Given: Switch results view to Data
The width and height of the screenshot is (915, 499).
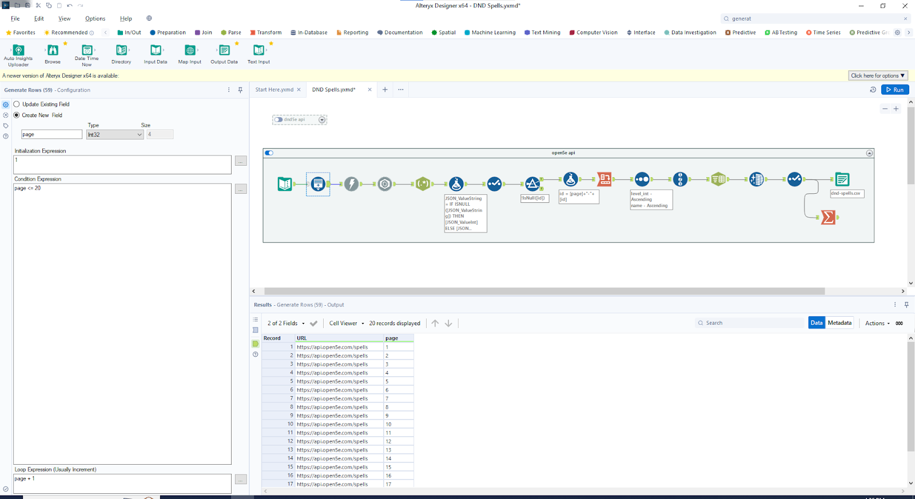Looking at the screenshot, I should click(817, 323).
